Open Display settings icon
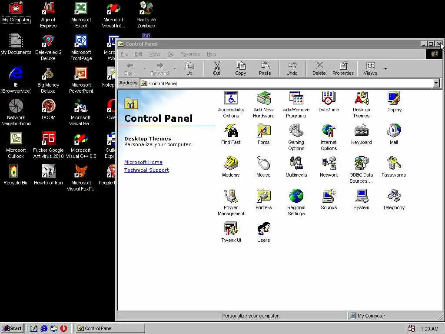 394,102
